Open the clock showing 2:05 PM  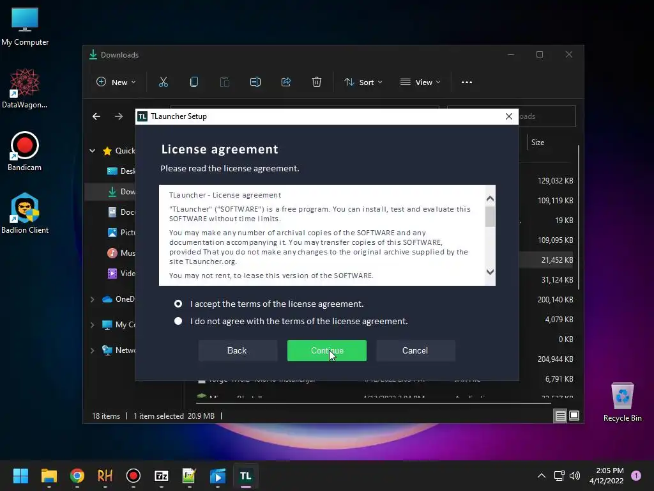tap(607, 476)
